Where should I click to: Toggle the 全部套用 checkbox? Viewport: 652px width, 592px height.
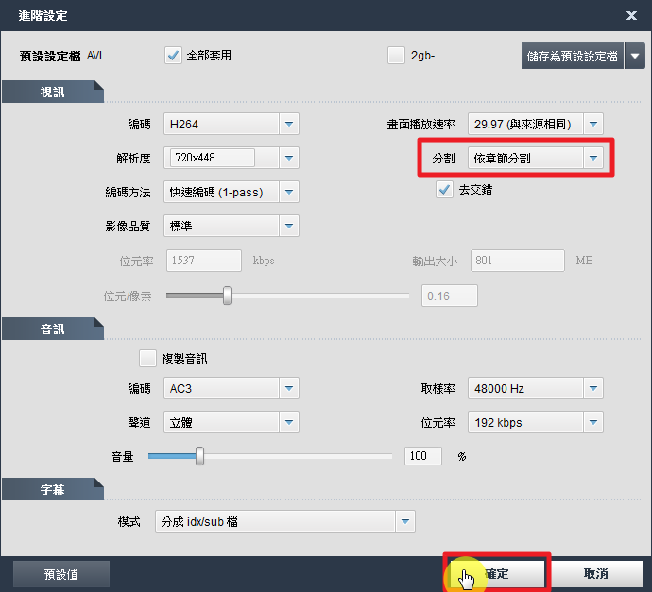click(173, 56)
